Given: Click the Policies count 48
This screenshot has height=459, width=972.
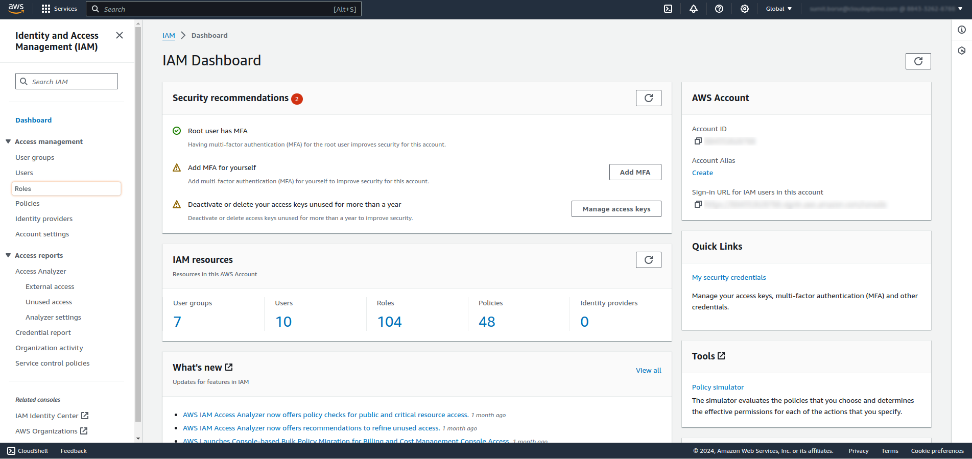Looking at the screenshot, I should point(487,322).
